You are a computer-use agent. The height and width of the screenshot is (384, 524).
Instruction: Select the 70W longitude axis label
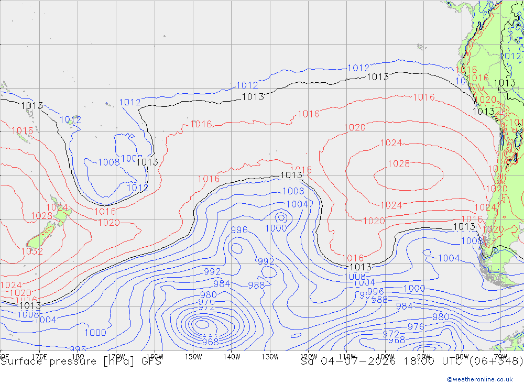[x=500, y=357]
